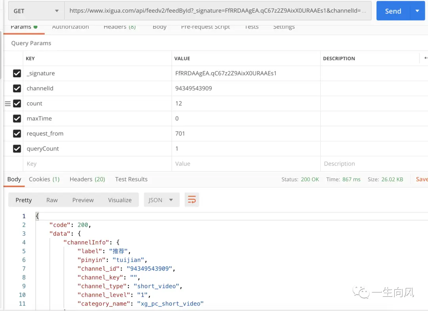Disable the maxTime parameter checkbox
Screen dimensions: 428x311
pos(17,118)
